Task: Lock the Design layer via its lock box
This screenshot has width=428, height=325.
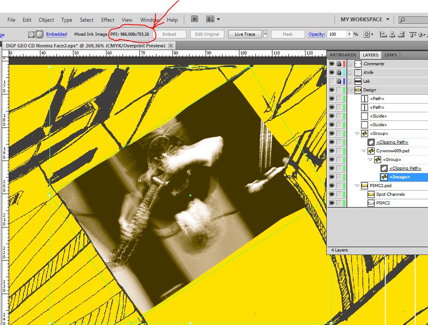Action: pos(339,90)
